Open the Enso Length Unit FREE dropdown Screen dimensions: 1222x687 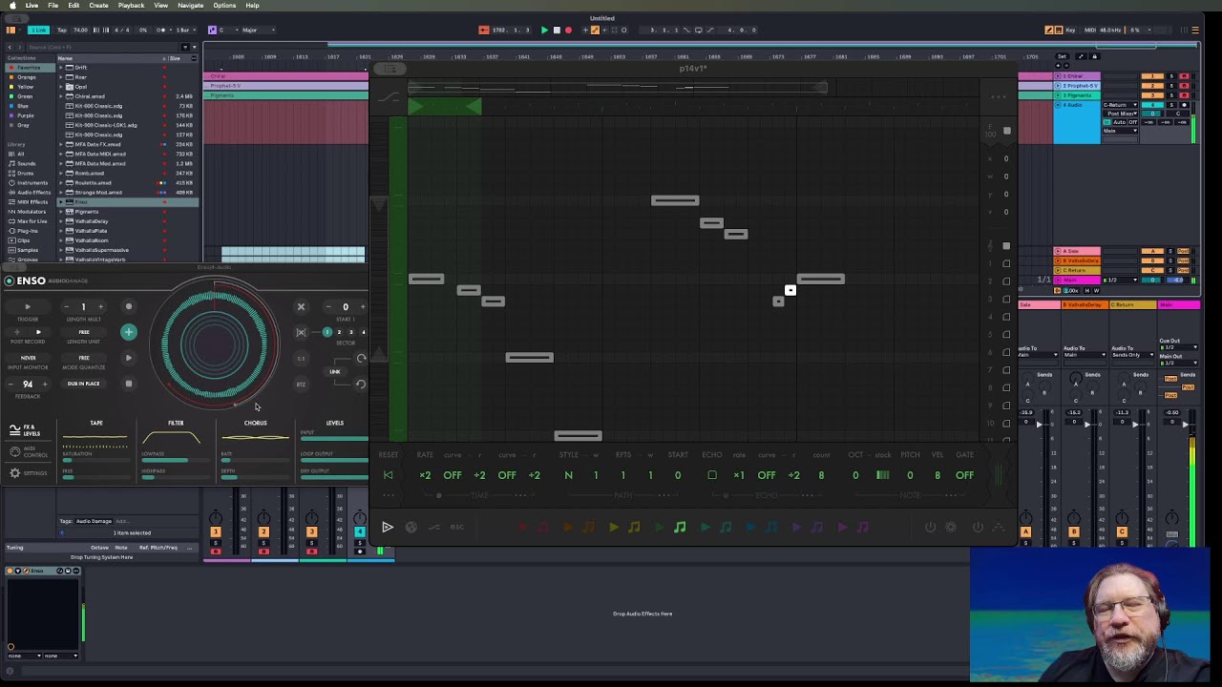point(84,332)
